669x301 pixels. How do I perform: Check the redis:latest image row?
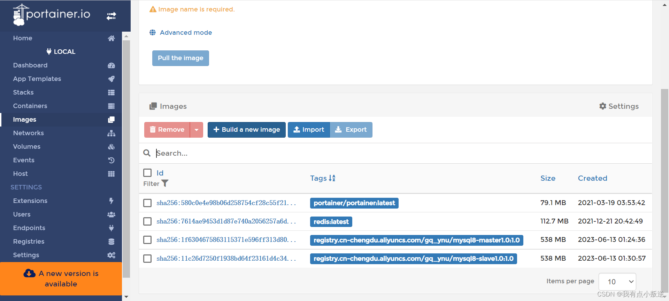147,221
